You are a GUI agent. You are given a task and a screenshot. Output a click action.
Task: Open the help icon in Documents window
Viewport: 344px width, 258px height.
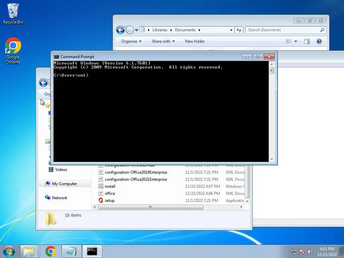319,41
